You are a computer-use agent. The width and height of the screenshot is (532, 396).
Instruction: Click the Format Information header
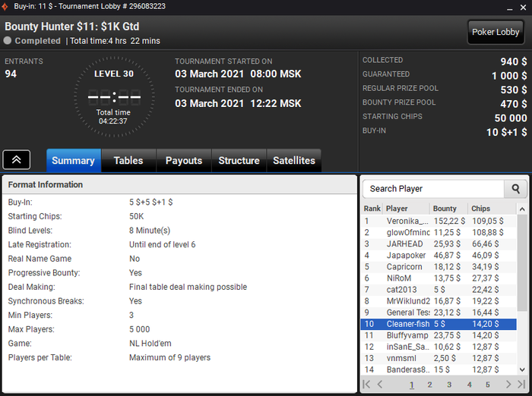pyautogui.click(x=179, y=184)
